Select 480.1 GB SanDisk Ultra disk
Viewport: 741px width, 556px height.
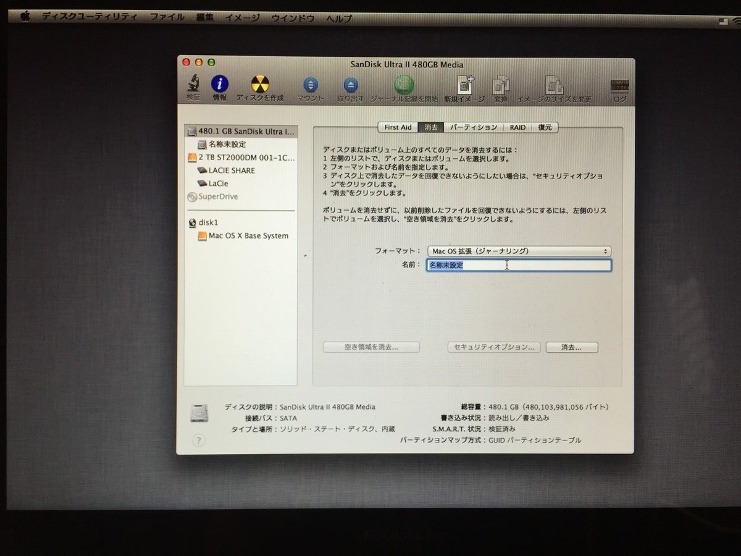[241, 132]
